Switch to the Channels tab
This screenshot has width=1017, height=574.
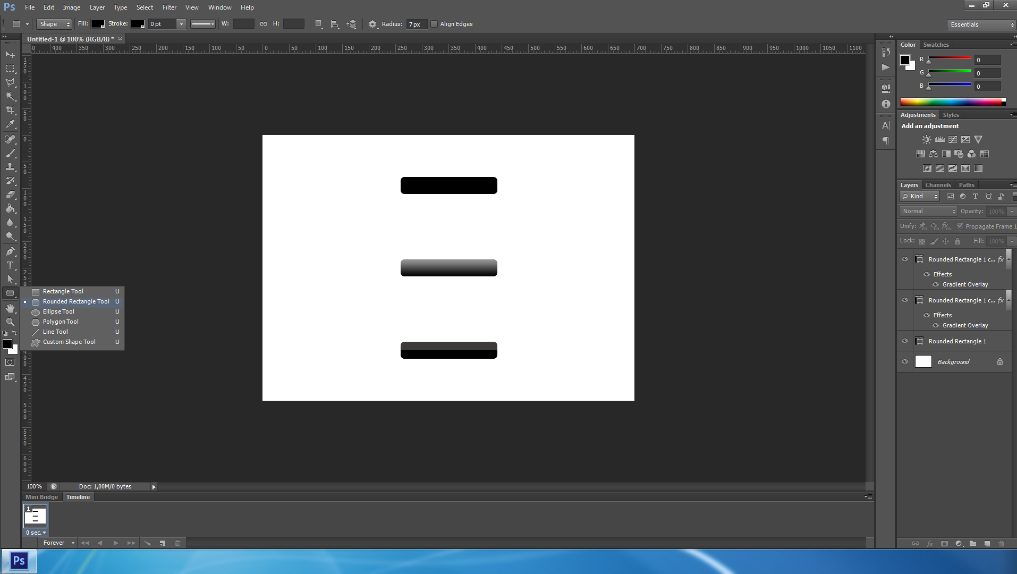pos(938,185)
